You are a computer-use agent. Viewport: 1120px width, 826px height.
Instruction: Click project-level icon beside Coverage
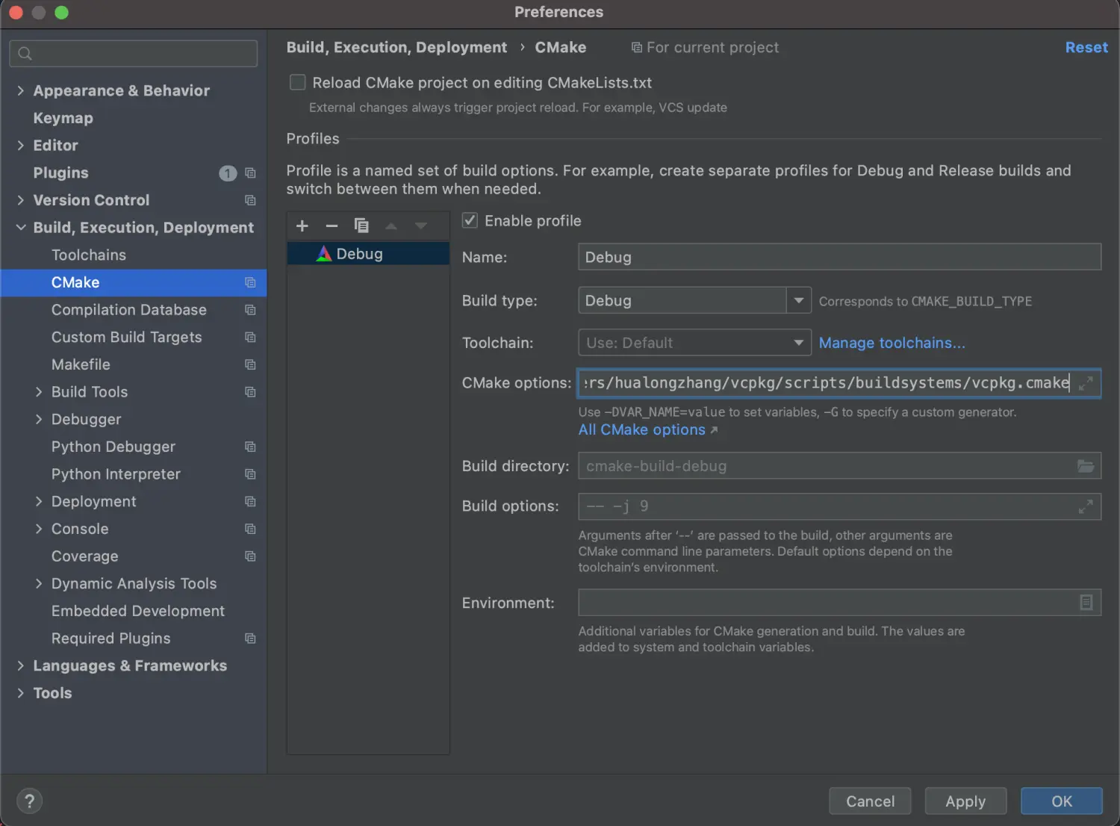click(250, 556)
